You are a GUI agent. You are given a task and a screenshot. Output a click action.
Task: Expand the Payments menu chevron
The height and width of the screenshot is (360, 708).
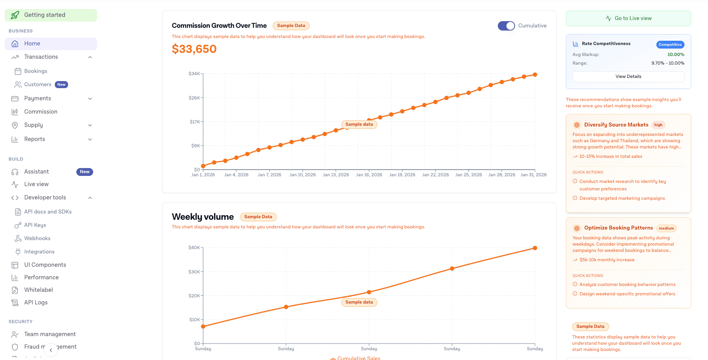[90, 99]
